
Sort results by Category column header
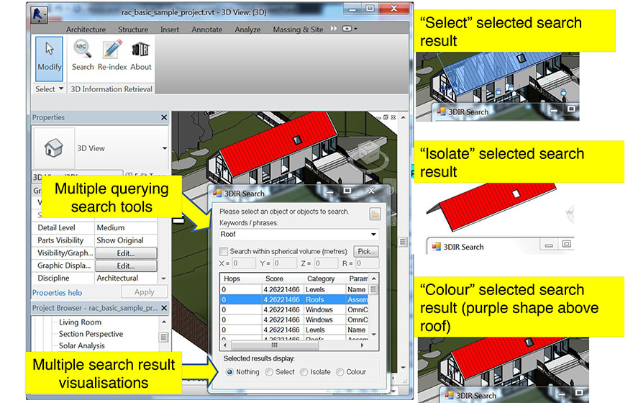pyautogui.click(x=324, y=279)
